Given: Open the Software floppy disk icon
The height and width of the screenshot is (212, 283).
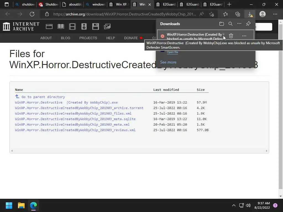Looking at the screenshot, I should tap(95, 26).
